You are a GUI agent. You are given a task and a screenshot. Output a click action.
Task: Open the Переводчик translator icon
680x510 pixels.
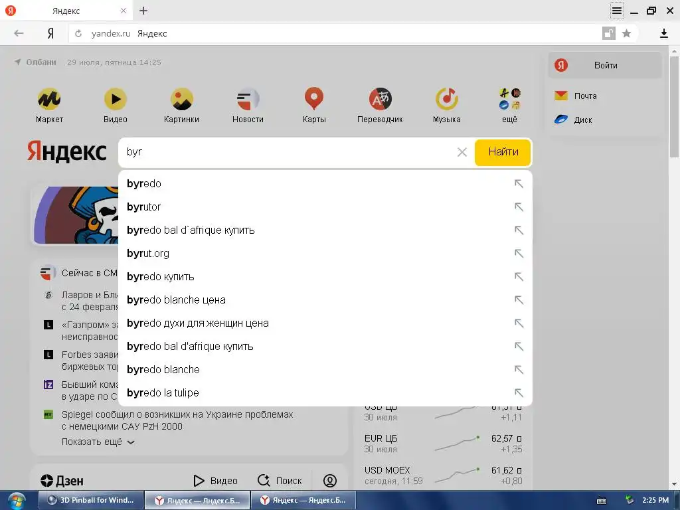(x=380, y=100)
